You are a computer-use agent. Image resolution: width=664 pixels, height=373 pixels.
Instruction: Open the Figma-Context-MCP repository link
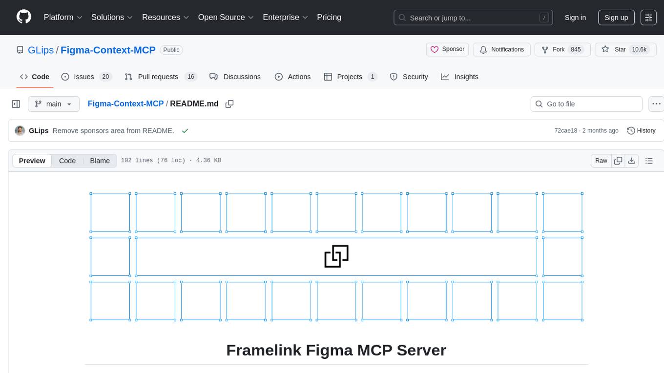108,50
